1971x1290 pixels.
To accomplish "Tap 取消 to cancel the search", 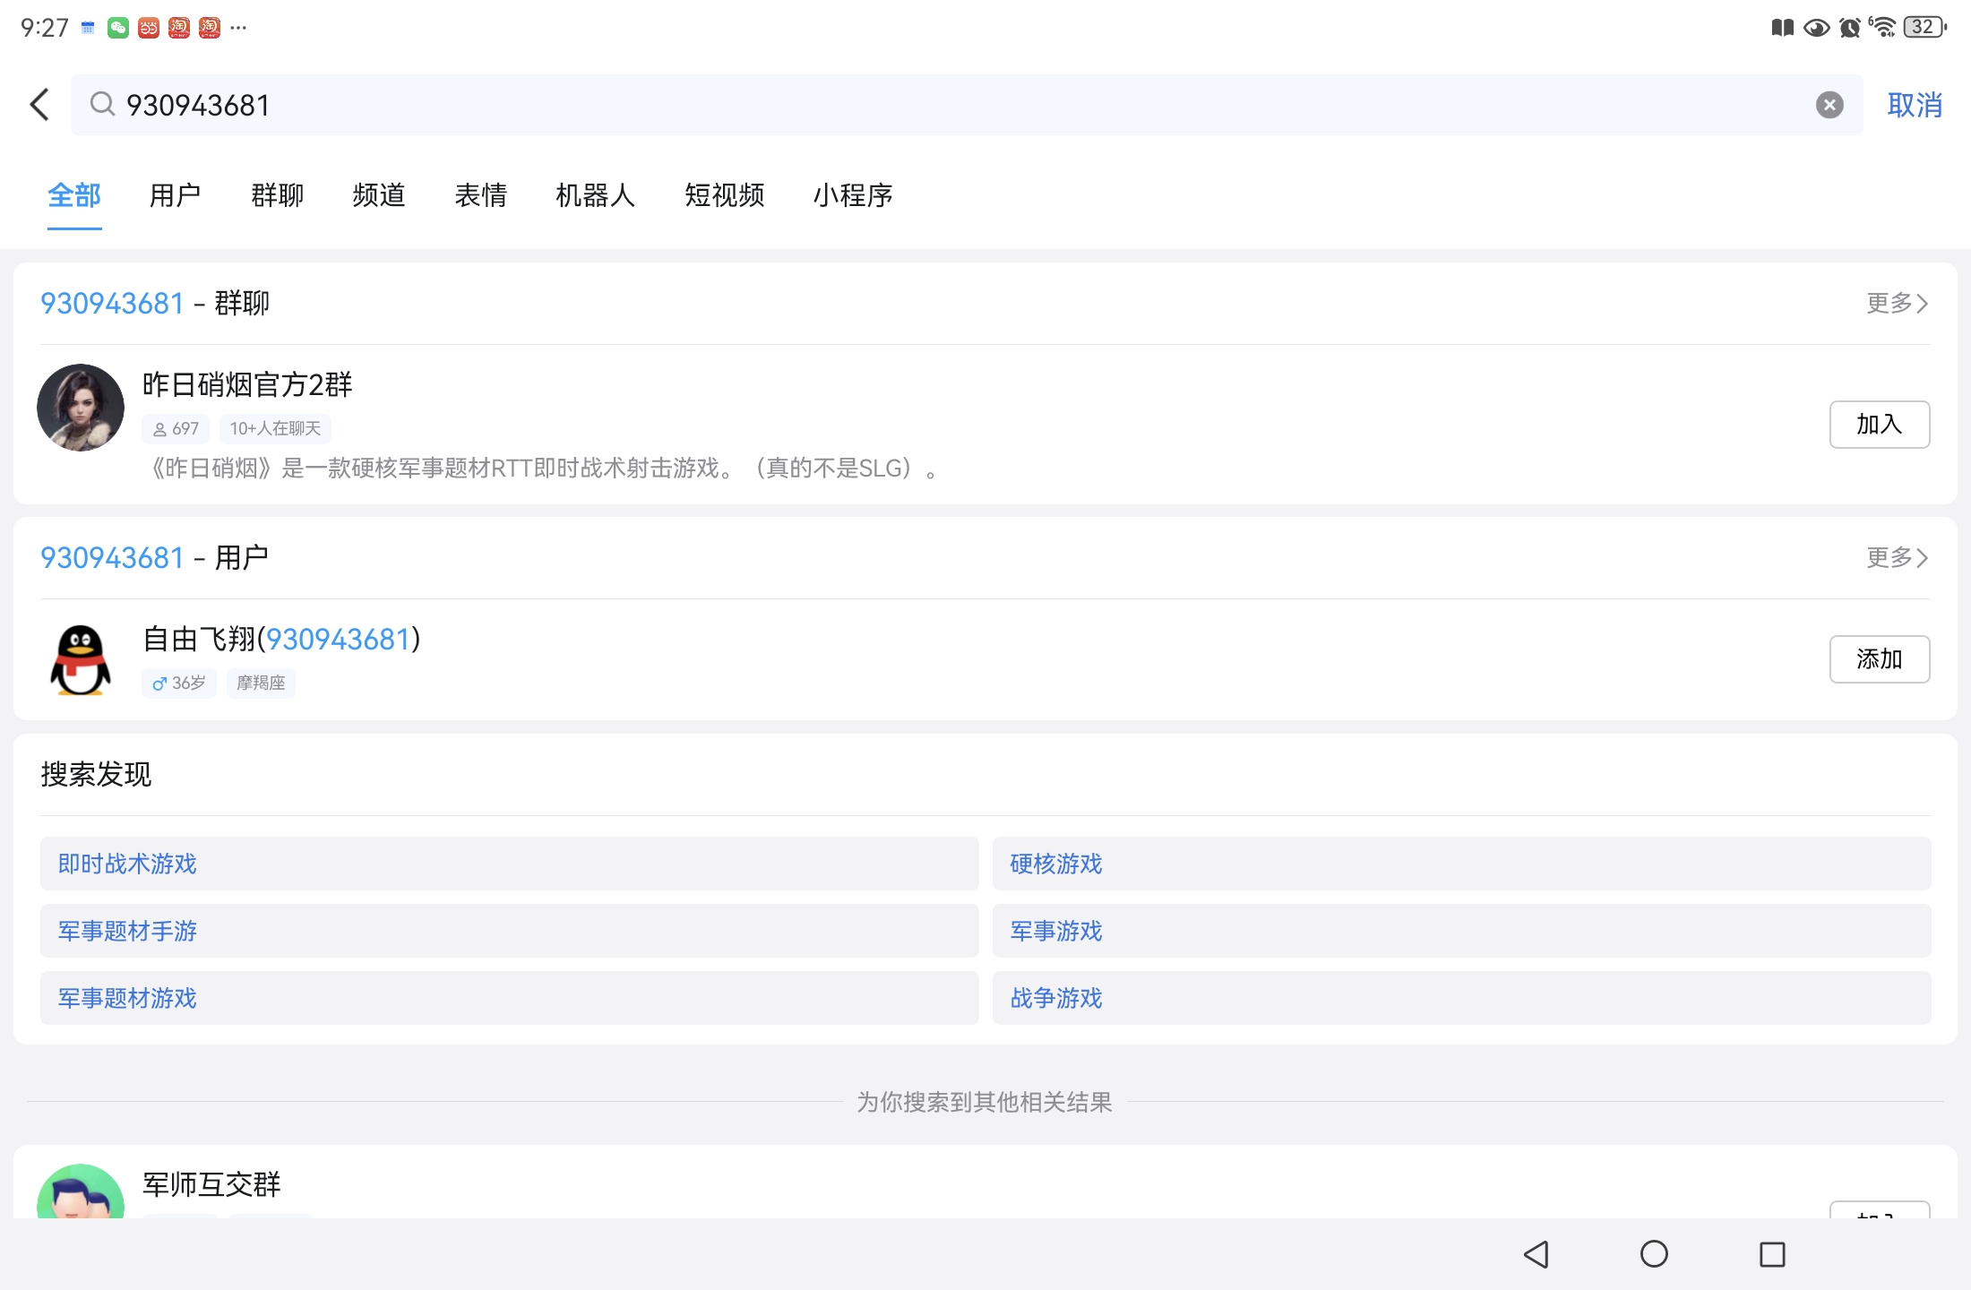I will [x=1915, y=105].
